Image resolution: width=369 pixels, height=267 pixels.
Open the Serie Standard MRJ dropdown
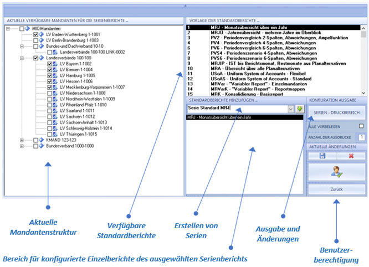pos(291,109)
